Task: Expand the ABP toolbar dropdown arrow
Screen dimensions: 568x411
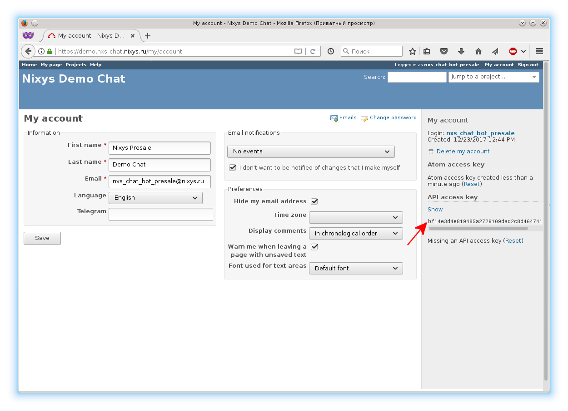Action: [523, 51]
